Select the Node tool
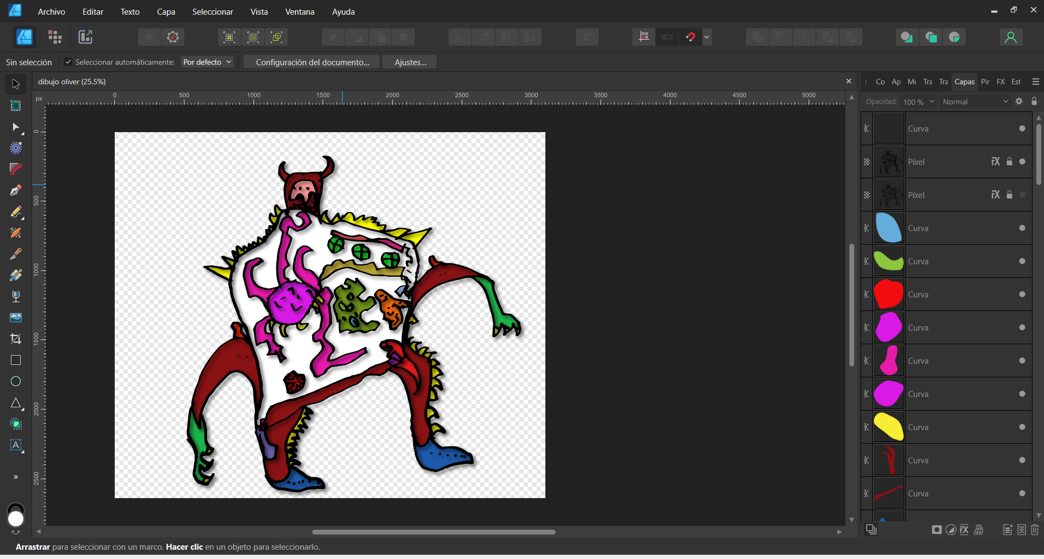1044x559 pixels. pos(16,127)
